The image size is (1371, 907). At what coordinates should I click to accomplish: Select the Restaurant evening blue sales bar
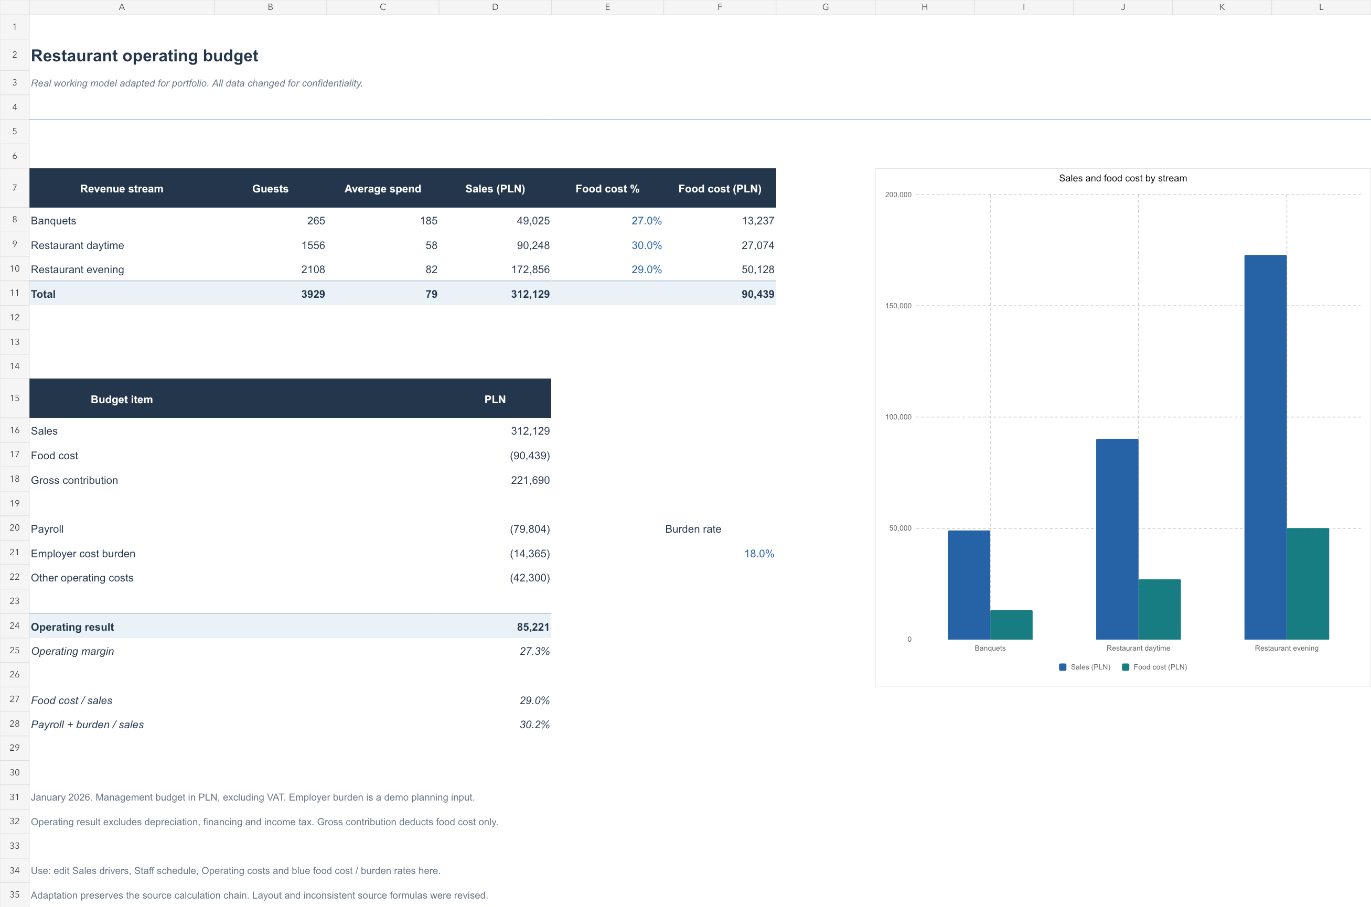pos(1265,447)
